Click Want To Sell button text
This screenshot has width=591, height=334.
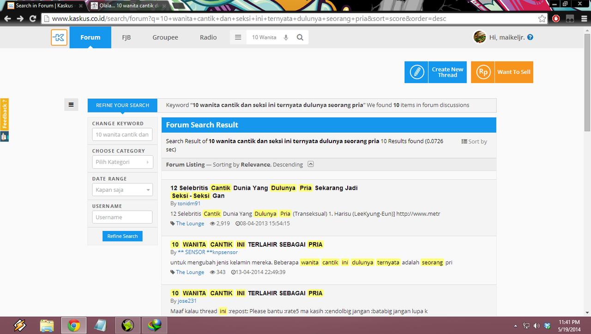[x=514, y=72]
